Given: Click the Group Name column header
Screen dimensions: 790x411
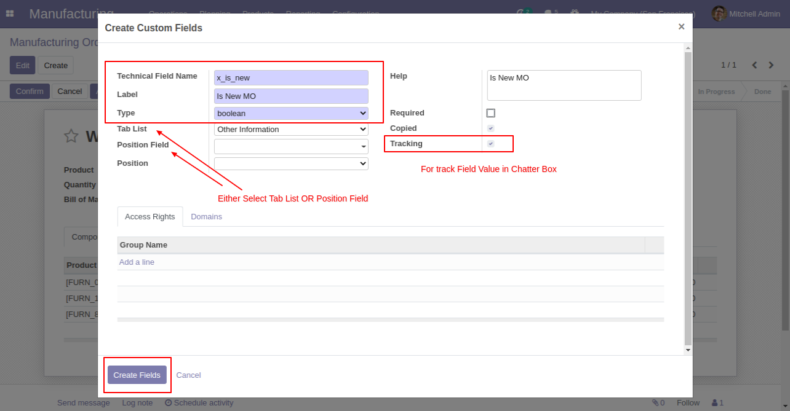Looking at the screenshot, I should point(381,245).
